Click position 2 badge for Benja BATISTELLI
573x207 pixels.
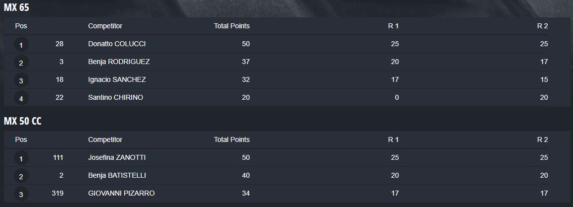coord(21,176)
